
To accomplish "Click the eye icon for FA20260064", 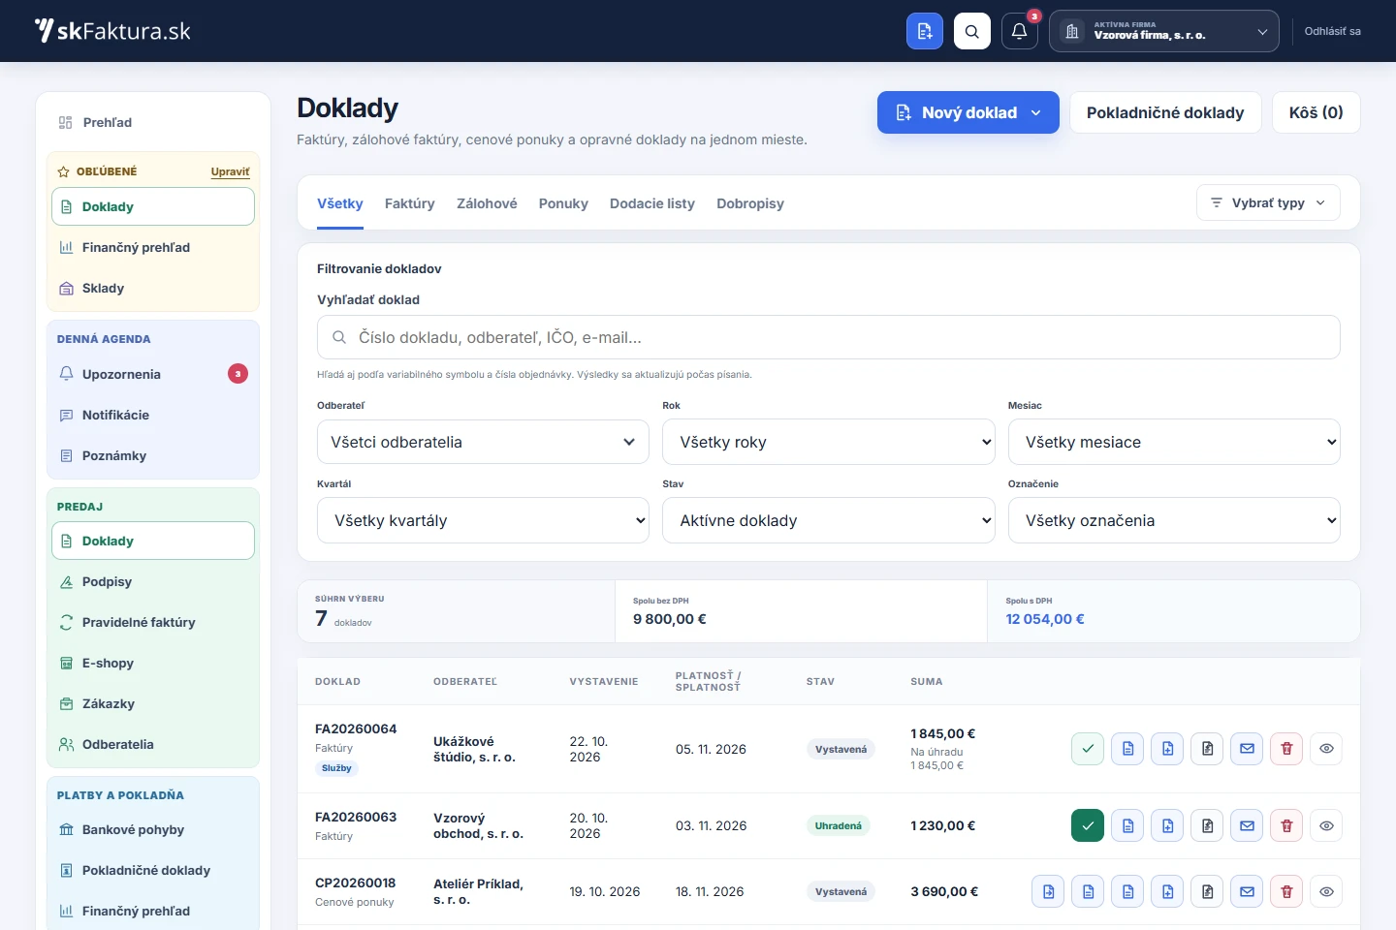I will 1327,748.
